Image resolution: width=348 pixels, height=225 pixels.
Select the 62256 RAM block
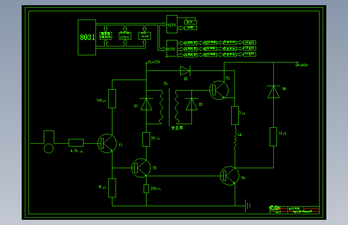point(145,36)
